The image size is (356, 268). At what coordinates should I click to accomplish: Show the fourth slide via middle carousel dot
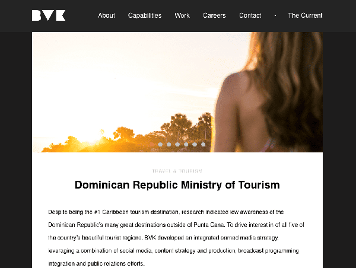177,144
